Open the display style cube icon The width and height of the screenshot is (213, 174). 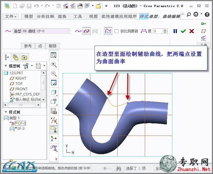[x=54, y=92]
